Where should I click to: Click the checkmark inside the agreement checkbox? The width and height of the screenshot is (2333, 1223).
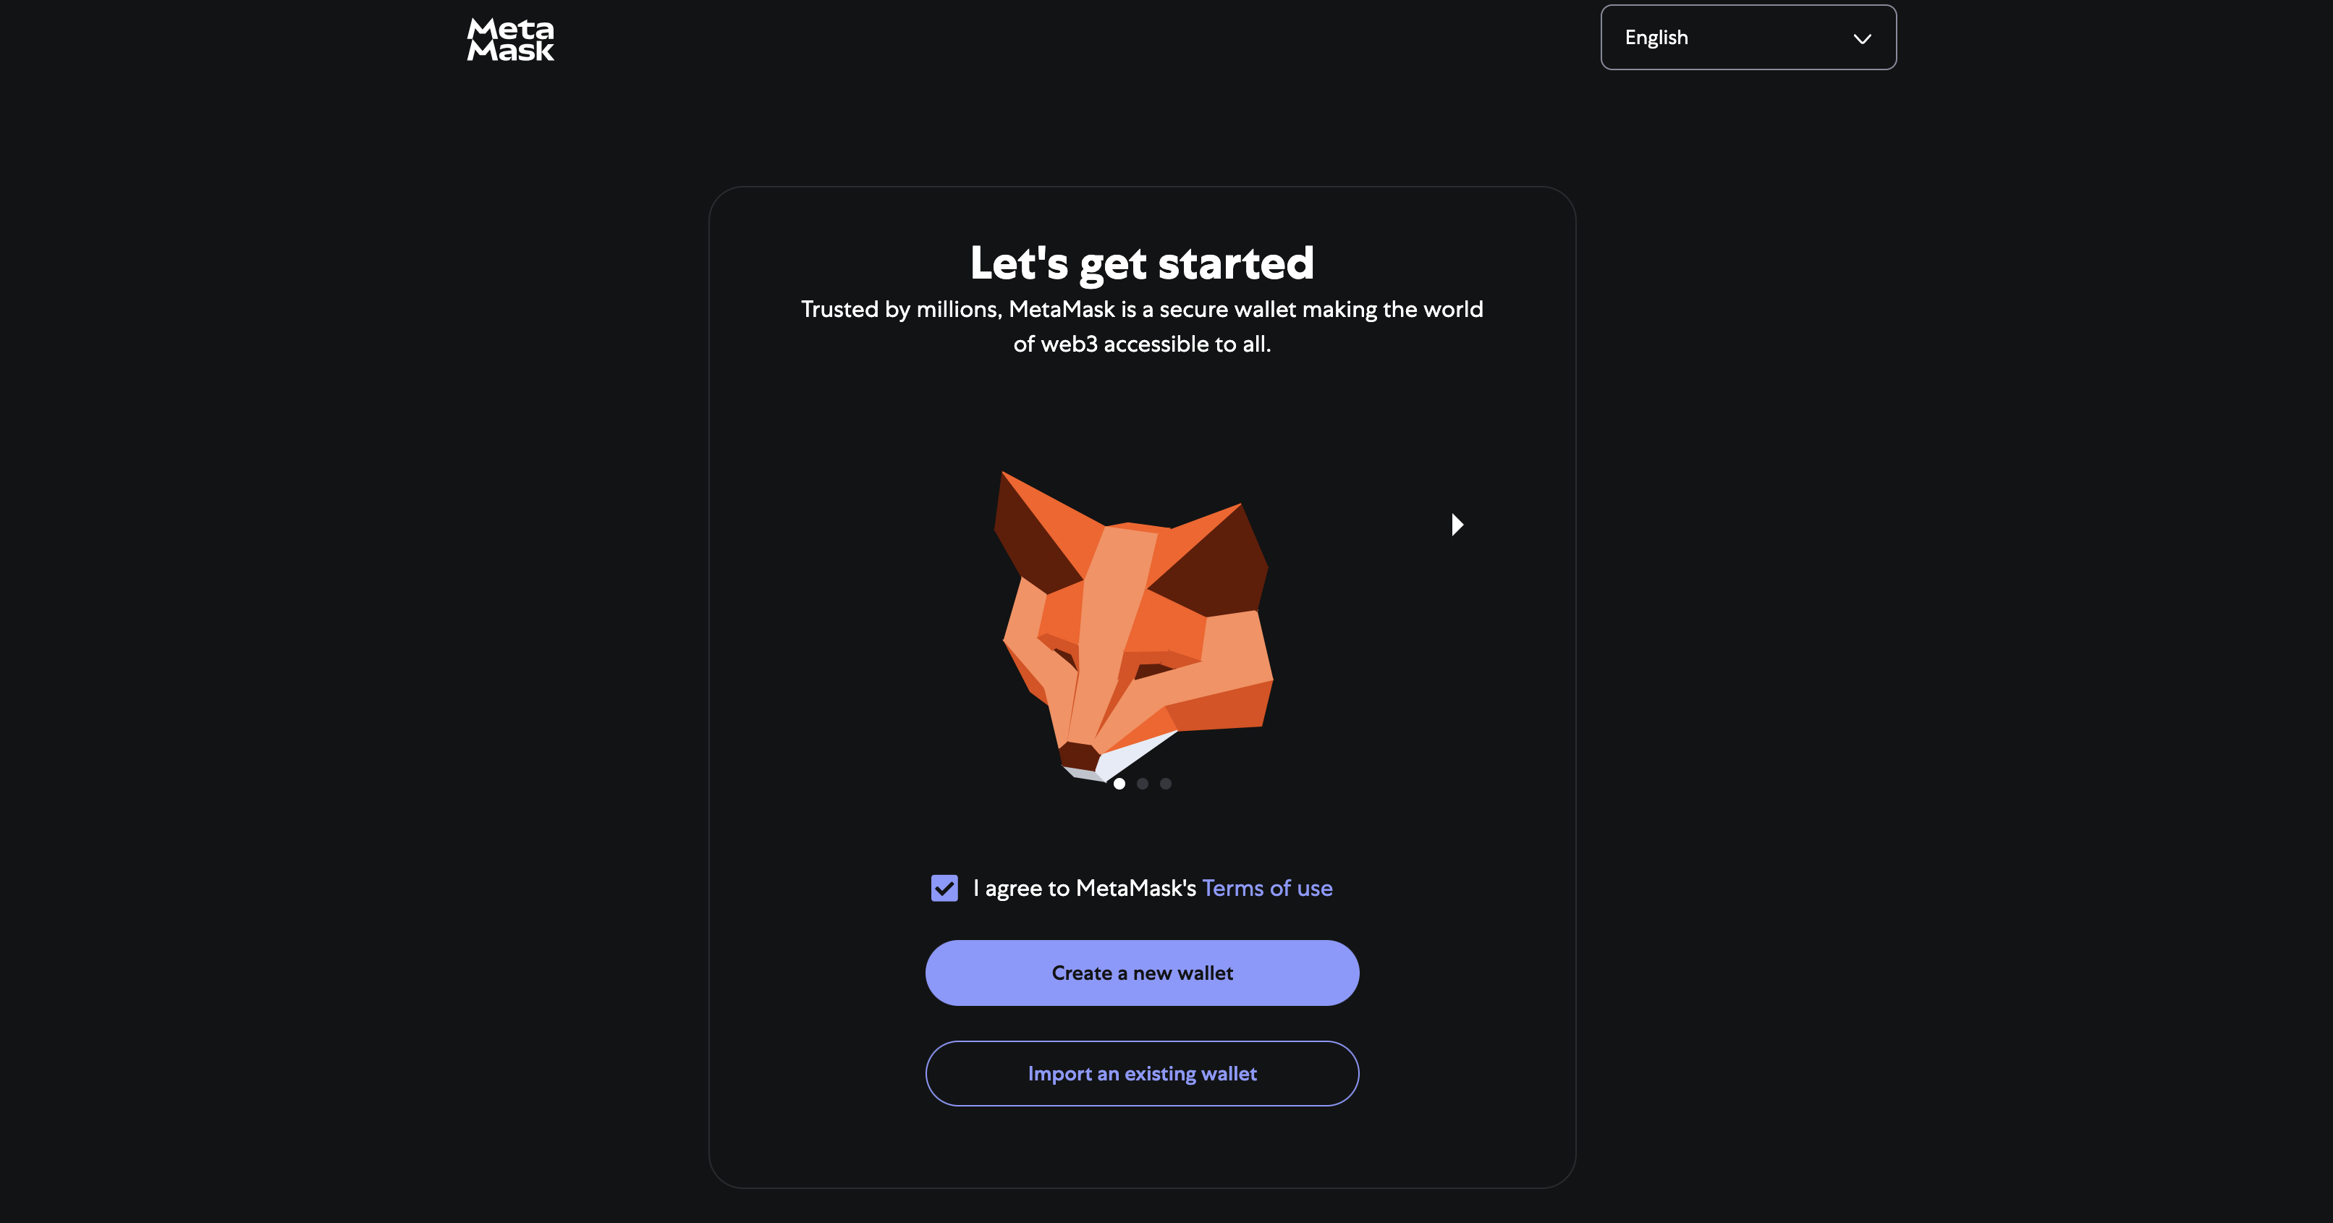click(944, 888)
